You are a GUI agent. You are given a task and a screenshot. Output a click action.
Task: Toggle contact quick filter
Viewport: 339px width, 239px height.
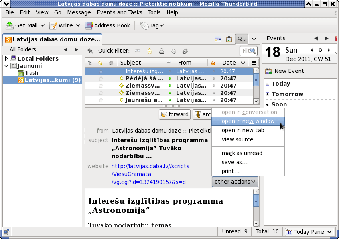click(161, 51)
